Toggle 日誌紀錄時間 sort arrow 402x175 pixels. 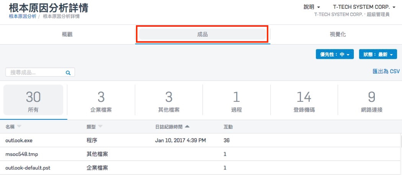[x=187, y=126]
